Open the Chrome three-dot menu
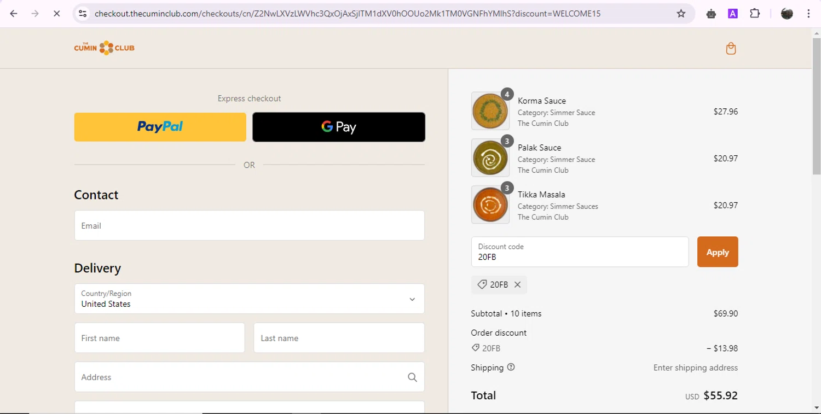The height and width of the screenshot is (414, 821). [x=808, y=14]
